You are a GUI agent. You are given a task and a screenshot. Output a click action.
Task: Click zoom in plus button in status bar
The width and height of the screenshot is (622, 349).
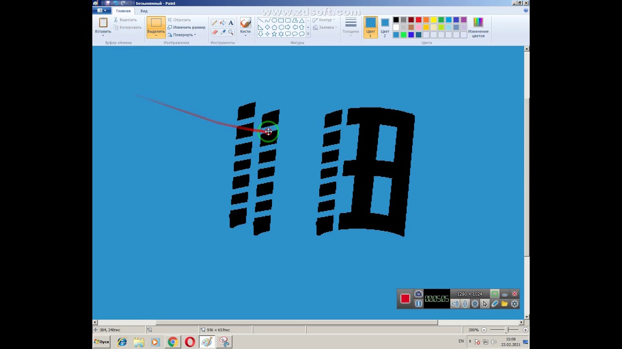click(x=525, y=330)
